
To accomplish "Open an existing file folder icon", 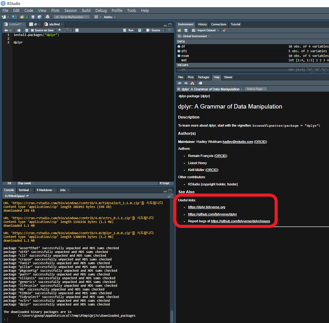I will click(22, 17).
